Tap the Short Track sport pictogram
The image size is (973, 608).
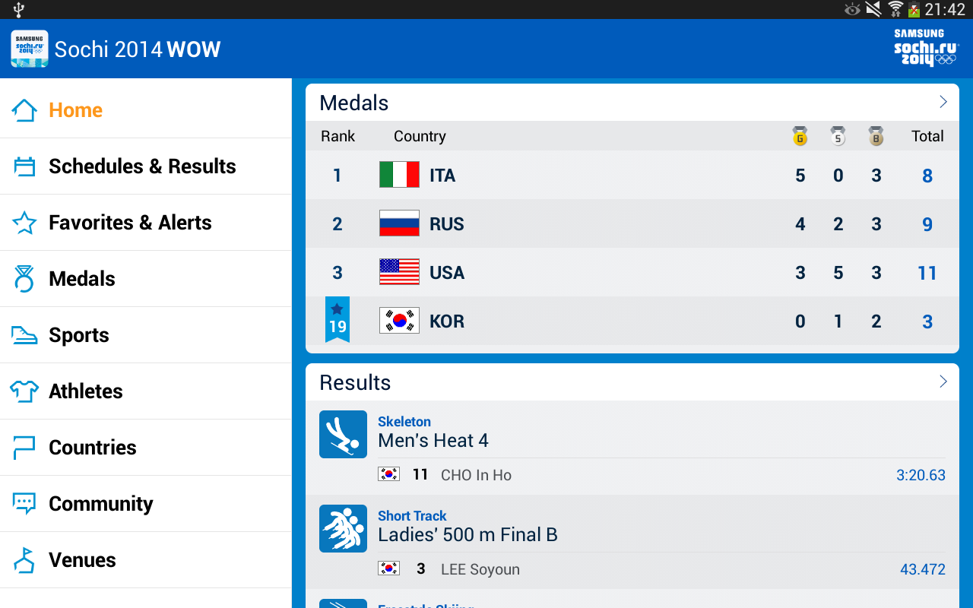coord(343,529)
